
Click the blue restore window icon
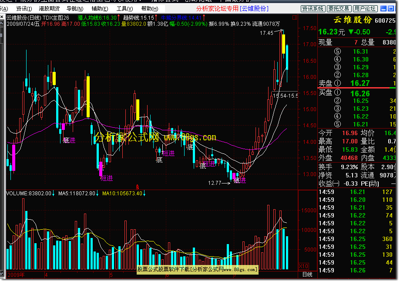coord(390,9)
